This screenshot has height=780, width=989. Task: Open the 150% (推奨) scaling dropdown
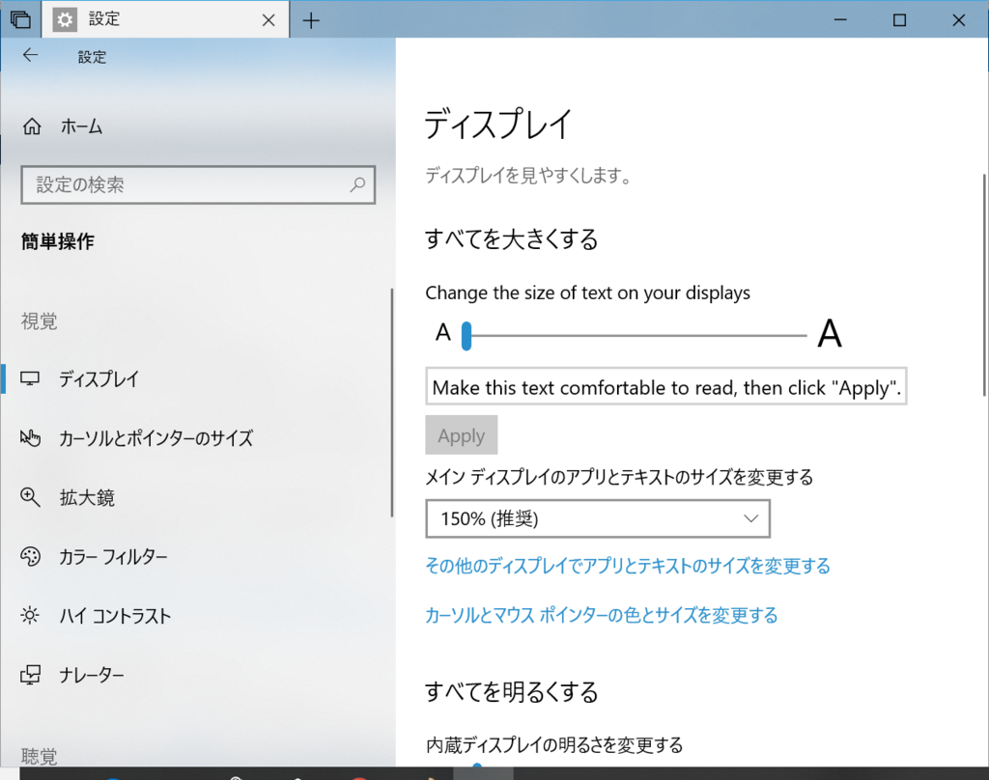coord(597,518)
